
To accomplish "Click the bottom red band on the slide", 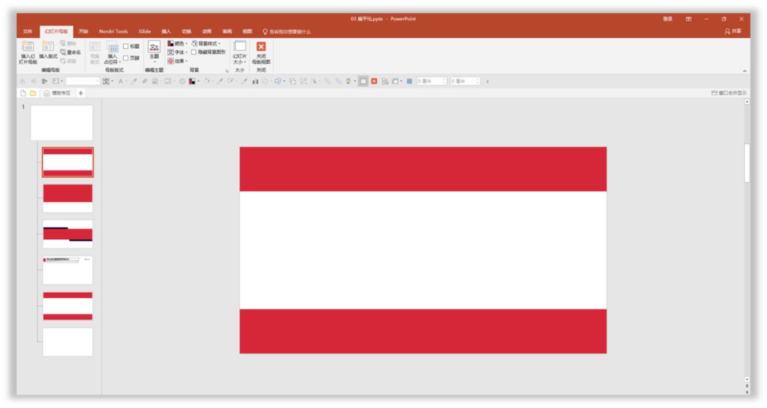I will pos(423,331).
